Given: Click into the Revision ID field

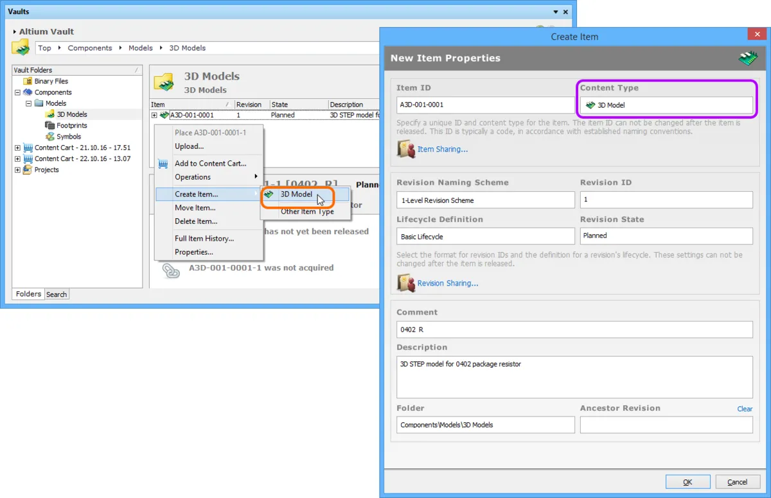Looking at the screenshot, I should point(666,200).
